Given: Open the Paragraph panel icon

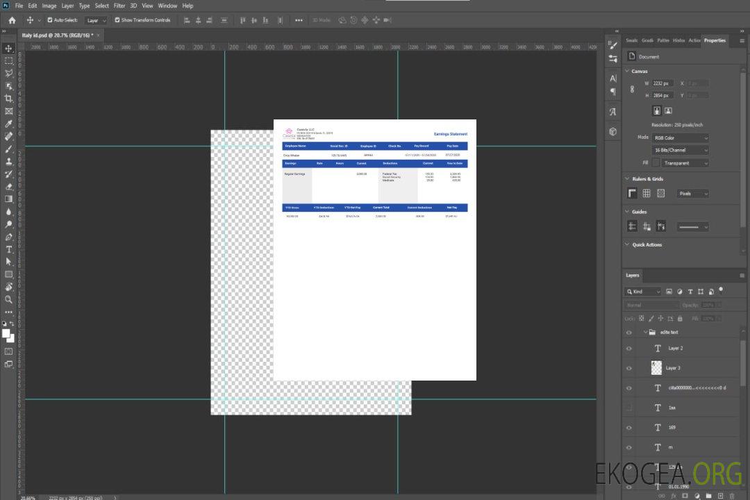Looking at the screenshot, I should 612,92.
